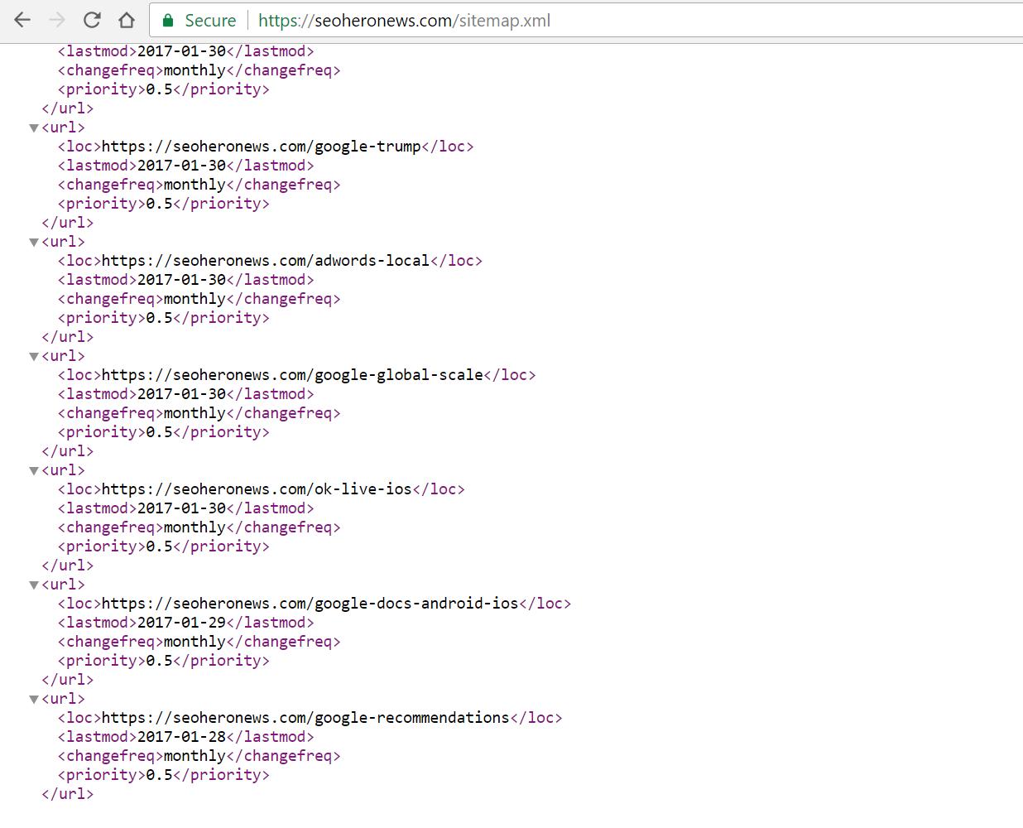The image size is (1023, 828).
Task: Collapse the google-global-scale url node
Action: pyautogui.click(x=34, y=356)
